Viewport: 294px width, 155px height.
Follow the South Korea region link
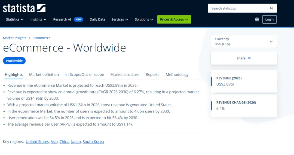pos(93,142)
